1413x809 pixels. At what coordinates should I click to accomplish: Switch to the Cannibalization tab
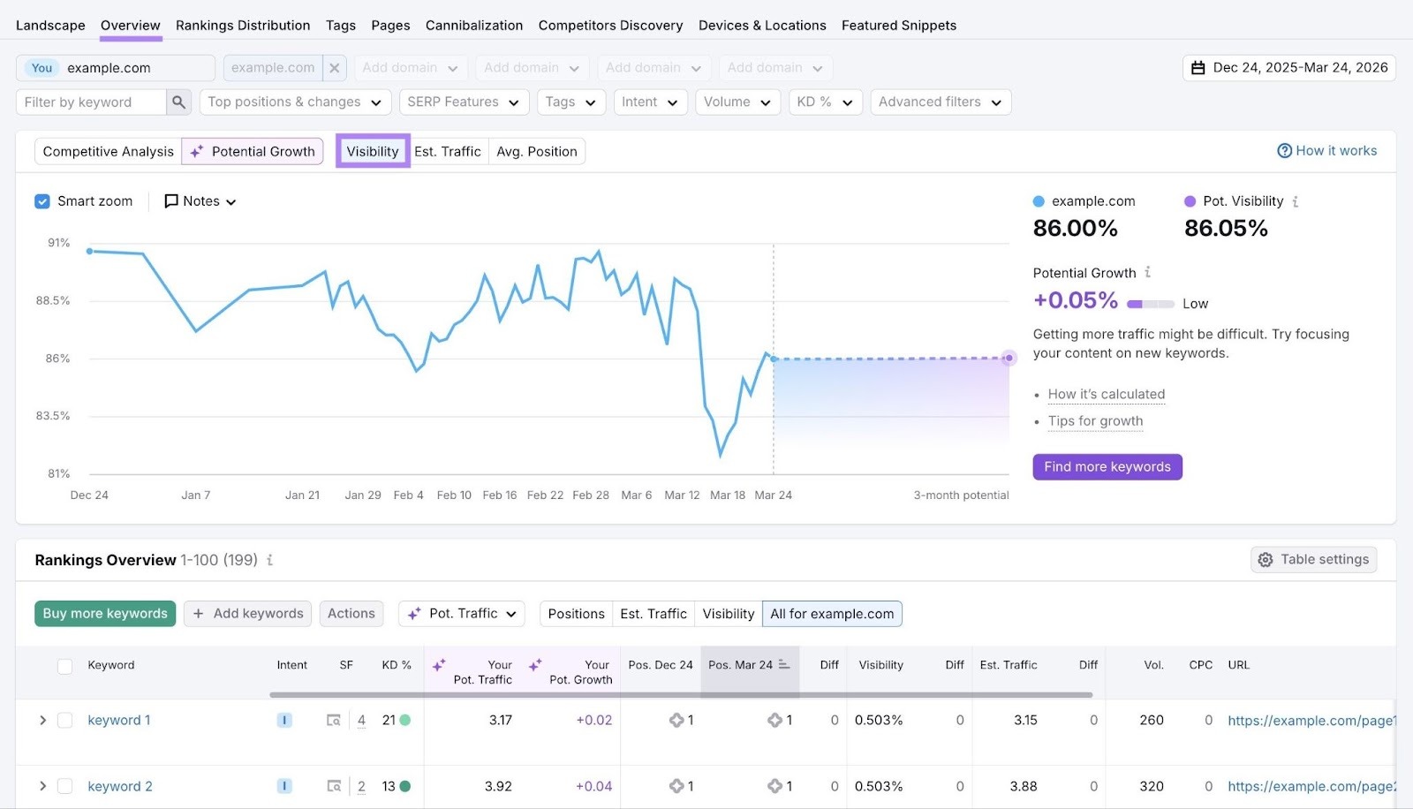(x=473, y=25)
